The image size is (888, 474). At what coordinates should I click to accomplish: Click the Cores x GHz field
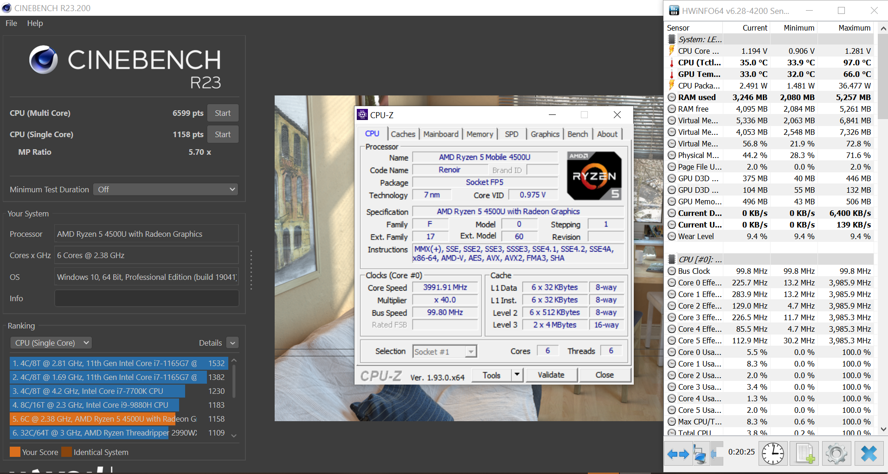[x=147, y=255]
